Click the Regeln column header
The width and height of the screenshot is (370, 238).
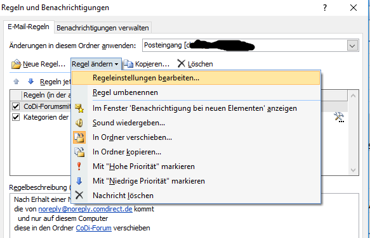point(46,96)
